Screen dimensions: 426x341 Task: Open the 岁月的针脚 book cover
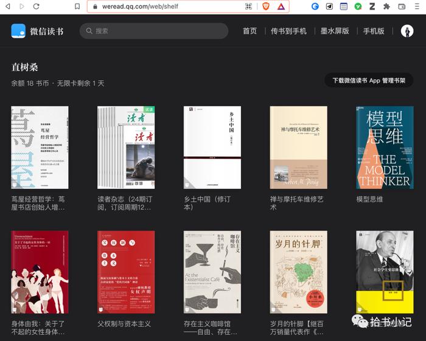[299, 272]
